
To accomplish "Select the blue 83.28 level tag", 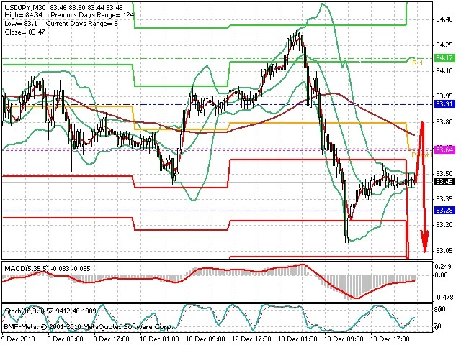I will (444, 210).
